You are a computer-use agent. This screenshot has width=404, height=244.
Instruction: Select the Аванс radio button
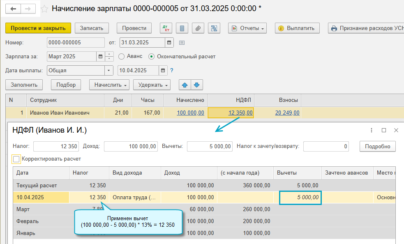click(x=121, y=56)
